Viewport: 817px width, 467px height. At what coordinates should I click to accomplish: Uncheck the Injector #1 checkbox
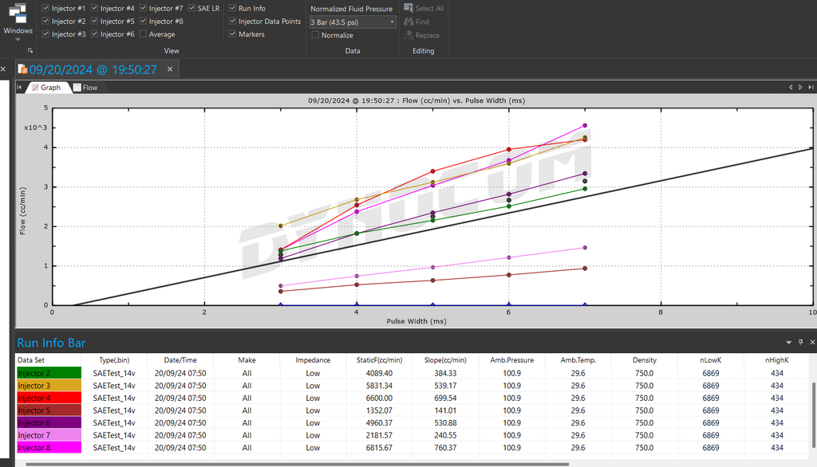click(45, 8)
